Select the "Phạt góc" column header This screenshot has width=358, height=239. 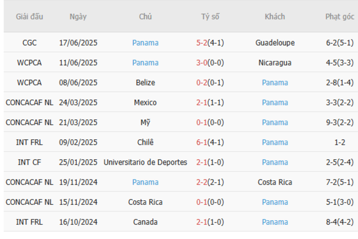[x=339, y=17]
